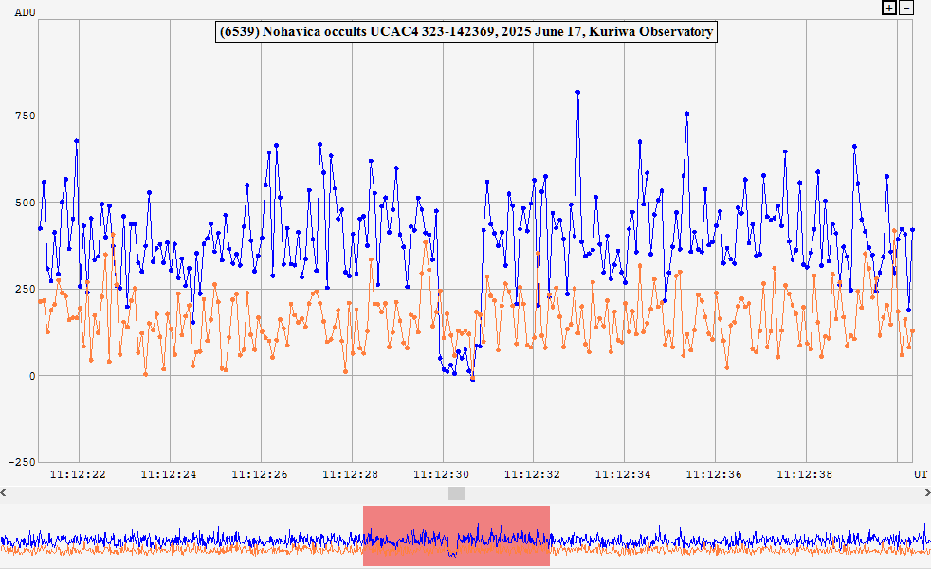Image resolution: width=931 pixels, height=569 pixels.
Task: Click the plus zoom-in button
Action: tap(888, 8)
